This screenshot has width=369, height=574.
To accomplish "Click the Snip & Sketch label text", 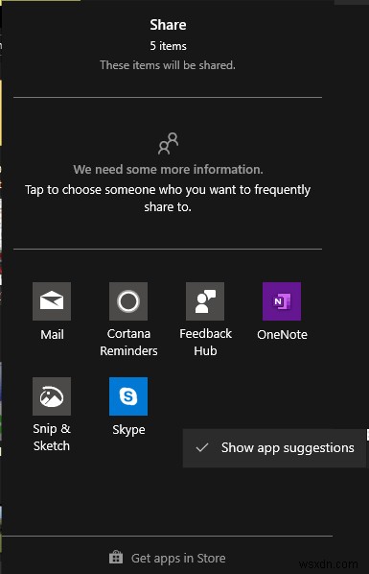I will [x=52, y=438].
